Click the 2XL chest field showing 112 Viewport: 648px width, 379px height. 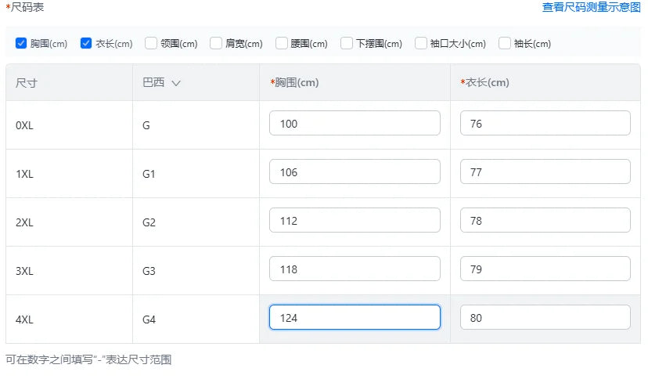[x=355, y=221]
